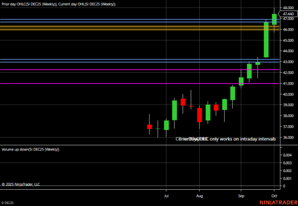Image resolution: width=298 pixels, height=206 pixels.
Task: Click the Aug time axis label
Action: pos(199,196)
